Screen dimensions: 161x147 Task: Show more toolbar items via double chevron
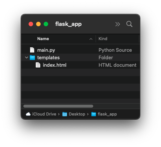pos(117,24)
